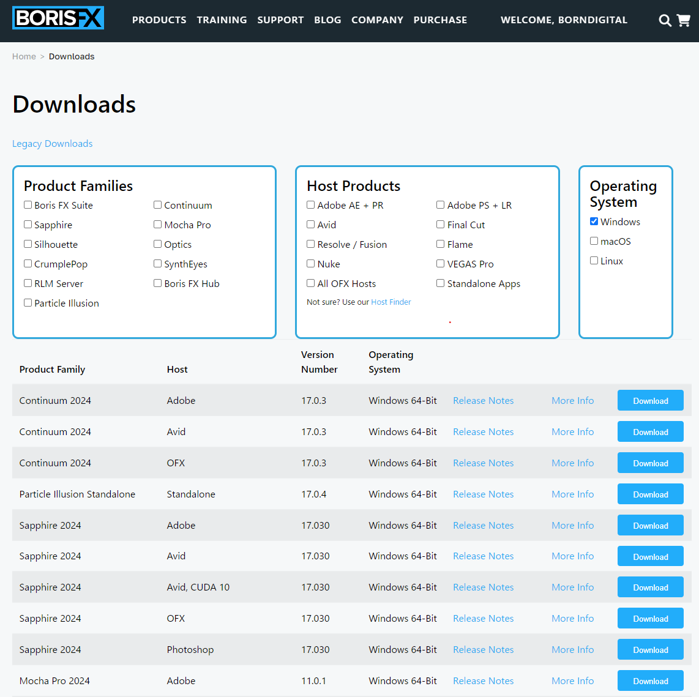Image resolution: width=699 pixels, height=697 pixels.
Task: Open the Legacy Downloads link
Action: [52, 143]
